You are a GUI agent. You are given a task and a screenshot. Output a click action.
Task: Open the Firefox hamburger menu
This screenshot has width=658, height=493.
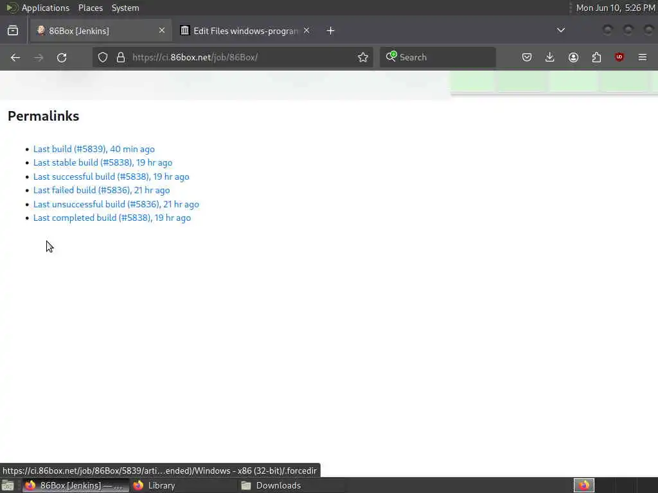click(x=643, y=57)
